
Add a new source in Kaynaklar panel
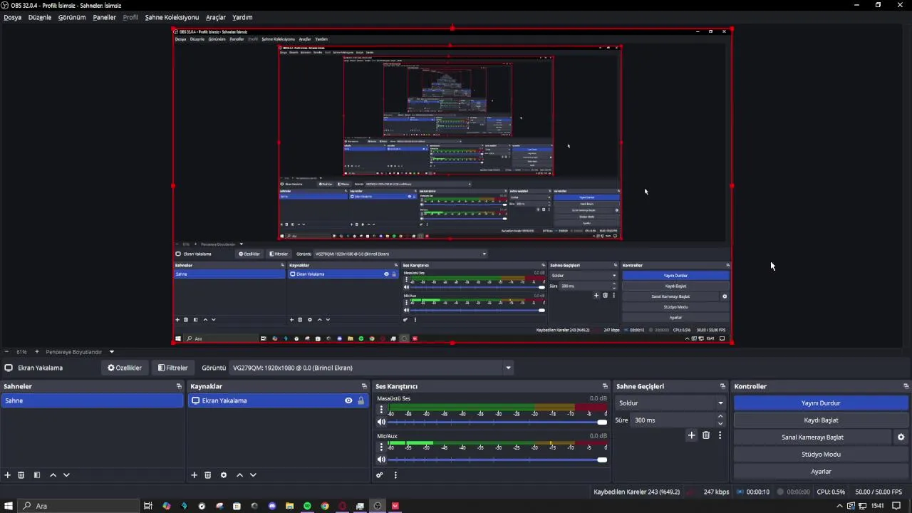194,475
